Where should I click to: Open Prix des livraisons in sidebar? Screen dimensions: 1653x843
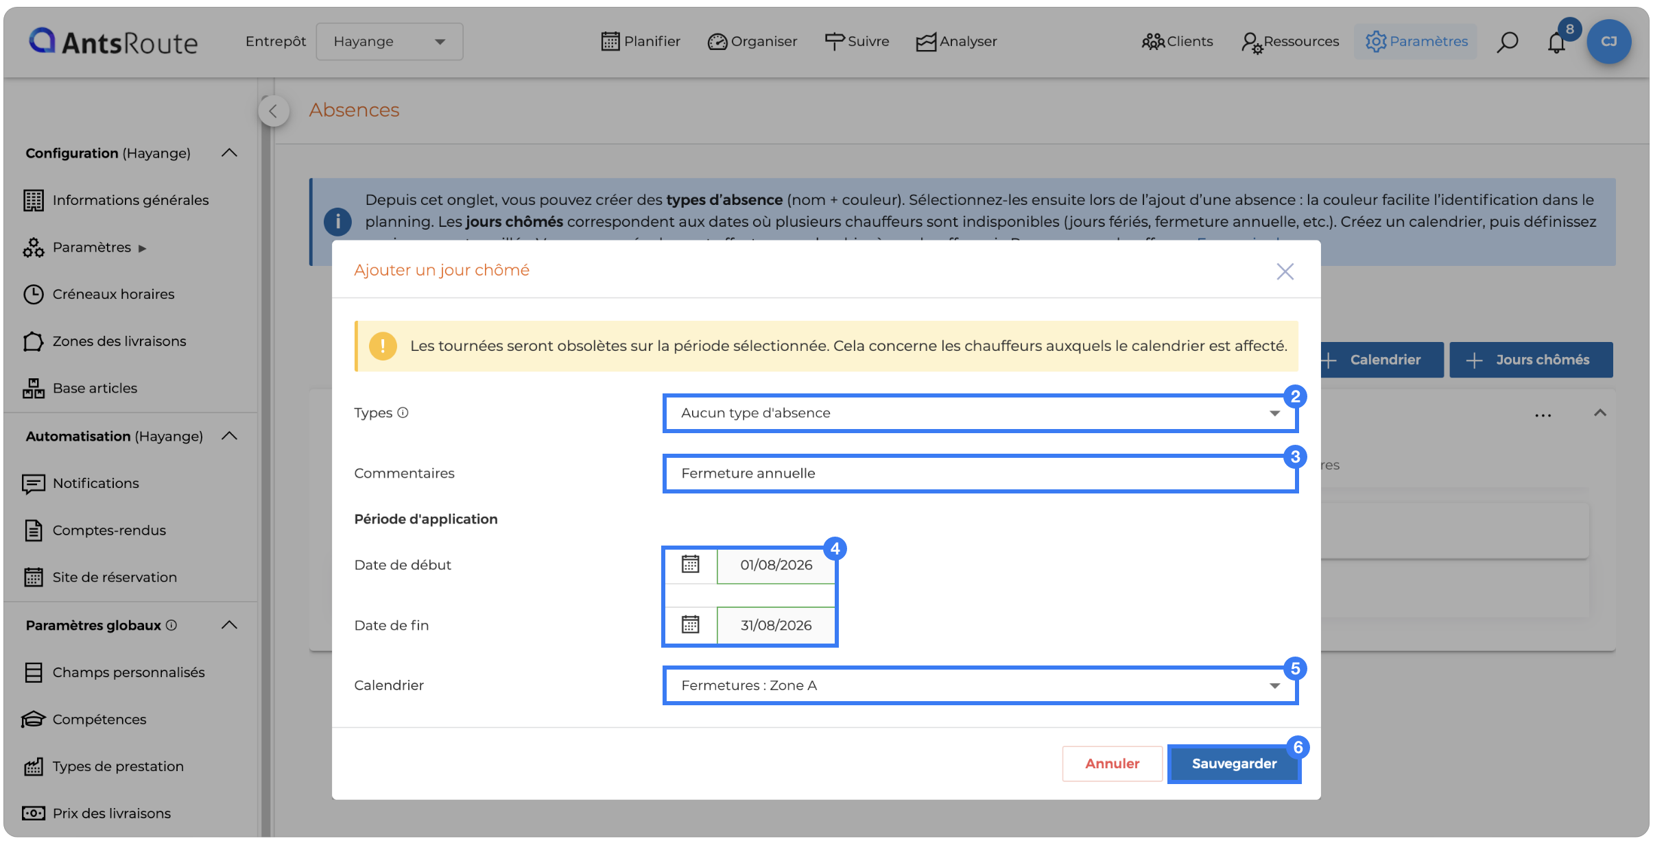point(97,814)
